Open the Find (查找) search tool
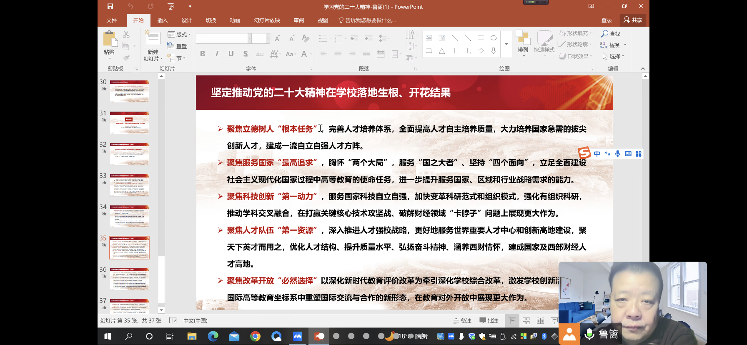747x345 pixels. [611, 34]
